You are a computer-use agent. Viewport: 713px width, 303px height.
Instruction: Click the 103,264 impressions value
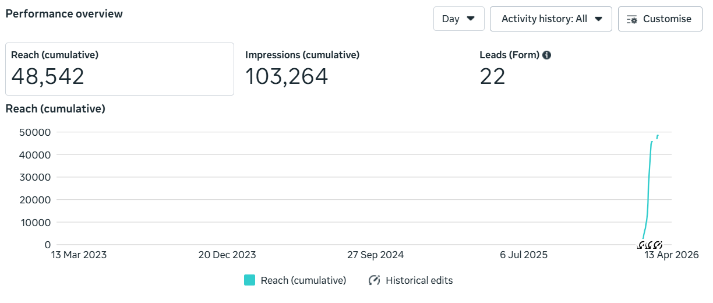coord(287,77)
